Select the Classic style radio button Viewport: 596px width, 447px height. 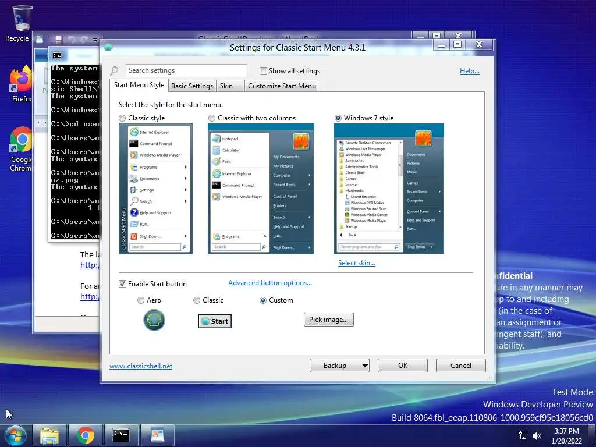coord(122,118)
